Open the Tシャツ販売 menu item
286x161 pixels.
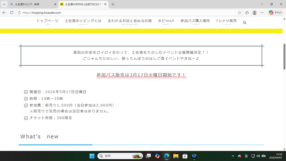point(226,22)
